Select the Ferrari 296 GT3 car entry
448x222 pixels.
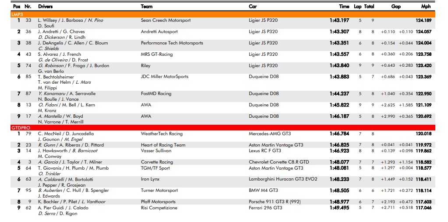(x=265, y=208)
